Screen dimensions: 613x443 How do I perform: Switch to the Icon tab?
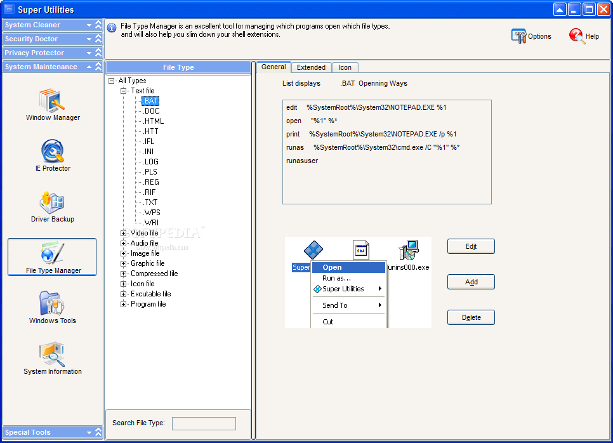345,67
